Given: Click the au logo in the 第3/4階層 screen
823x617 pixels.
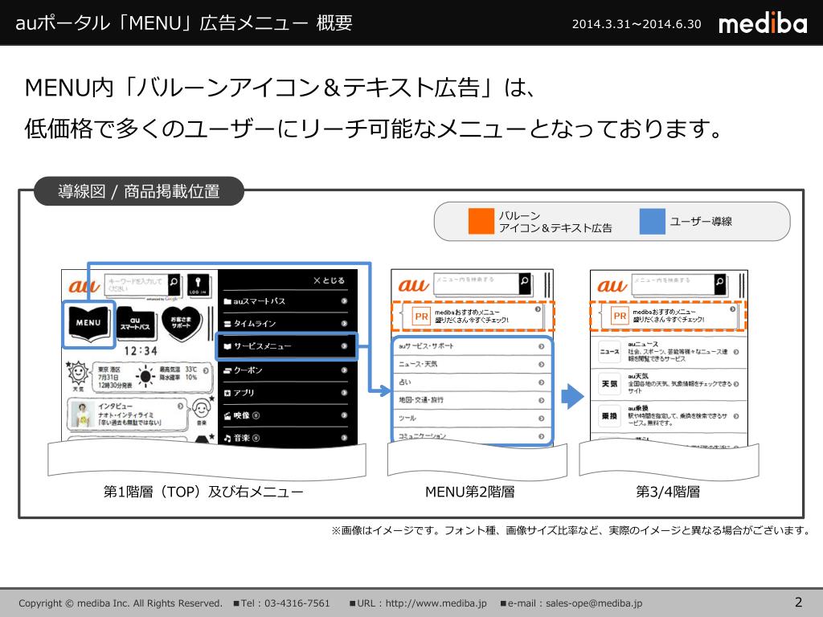Looking at the screenshot, I should point(612,285).
